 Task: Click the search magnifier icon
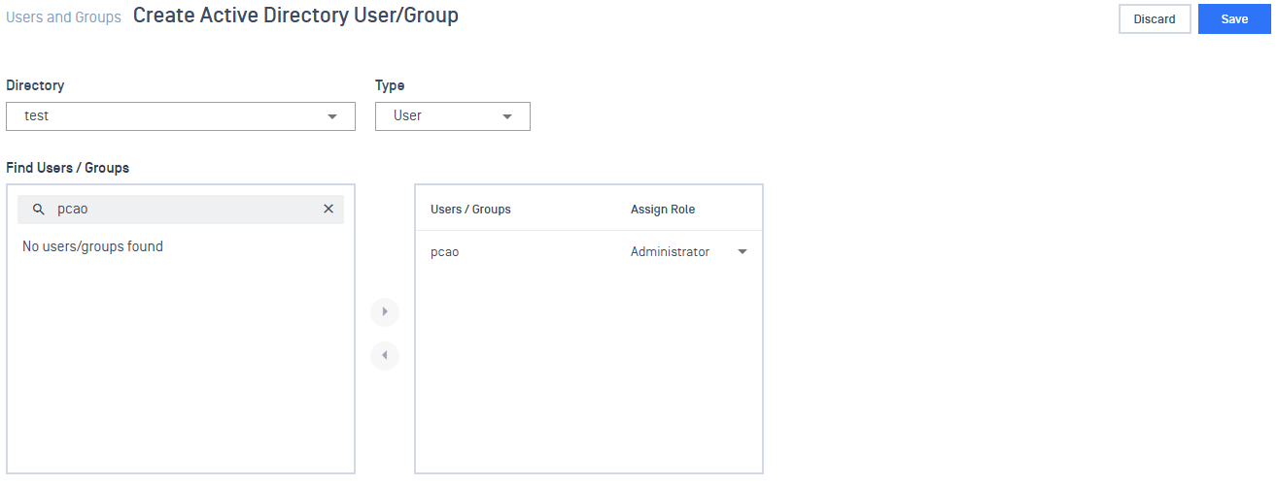pyautogui.click(x=39, y=210)
